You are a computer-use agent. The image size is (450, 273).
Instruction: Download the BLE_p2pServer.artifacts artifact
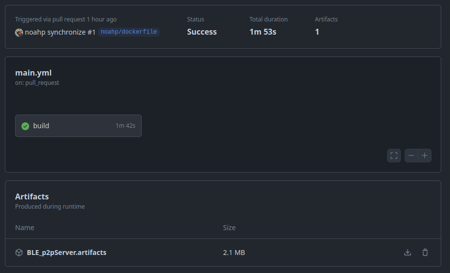pos(408,253)
